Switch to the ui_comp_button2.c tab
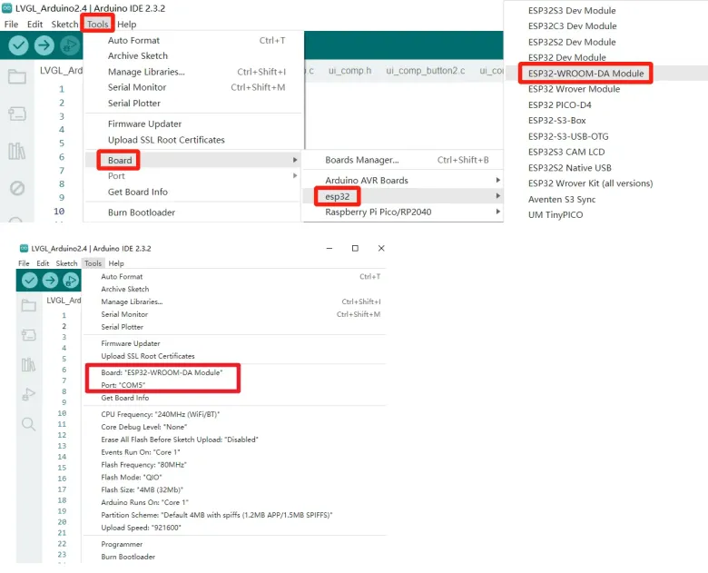The width and height of the screenshot is (708, 573). [425, 71]
